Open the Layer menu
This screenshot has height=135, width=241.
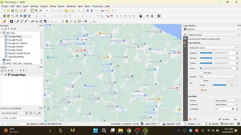pos(26,6)
